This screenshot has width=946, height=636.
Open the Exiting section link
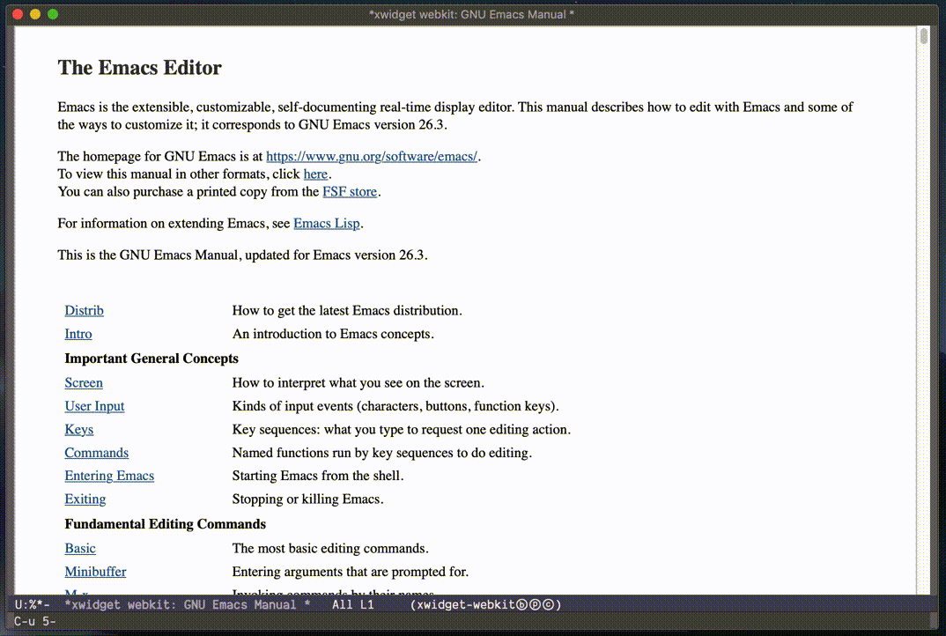[x=85, y=499]
